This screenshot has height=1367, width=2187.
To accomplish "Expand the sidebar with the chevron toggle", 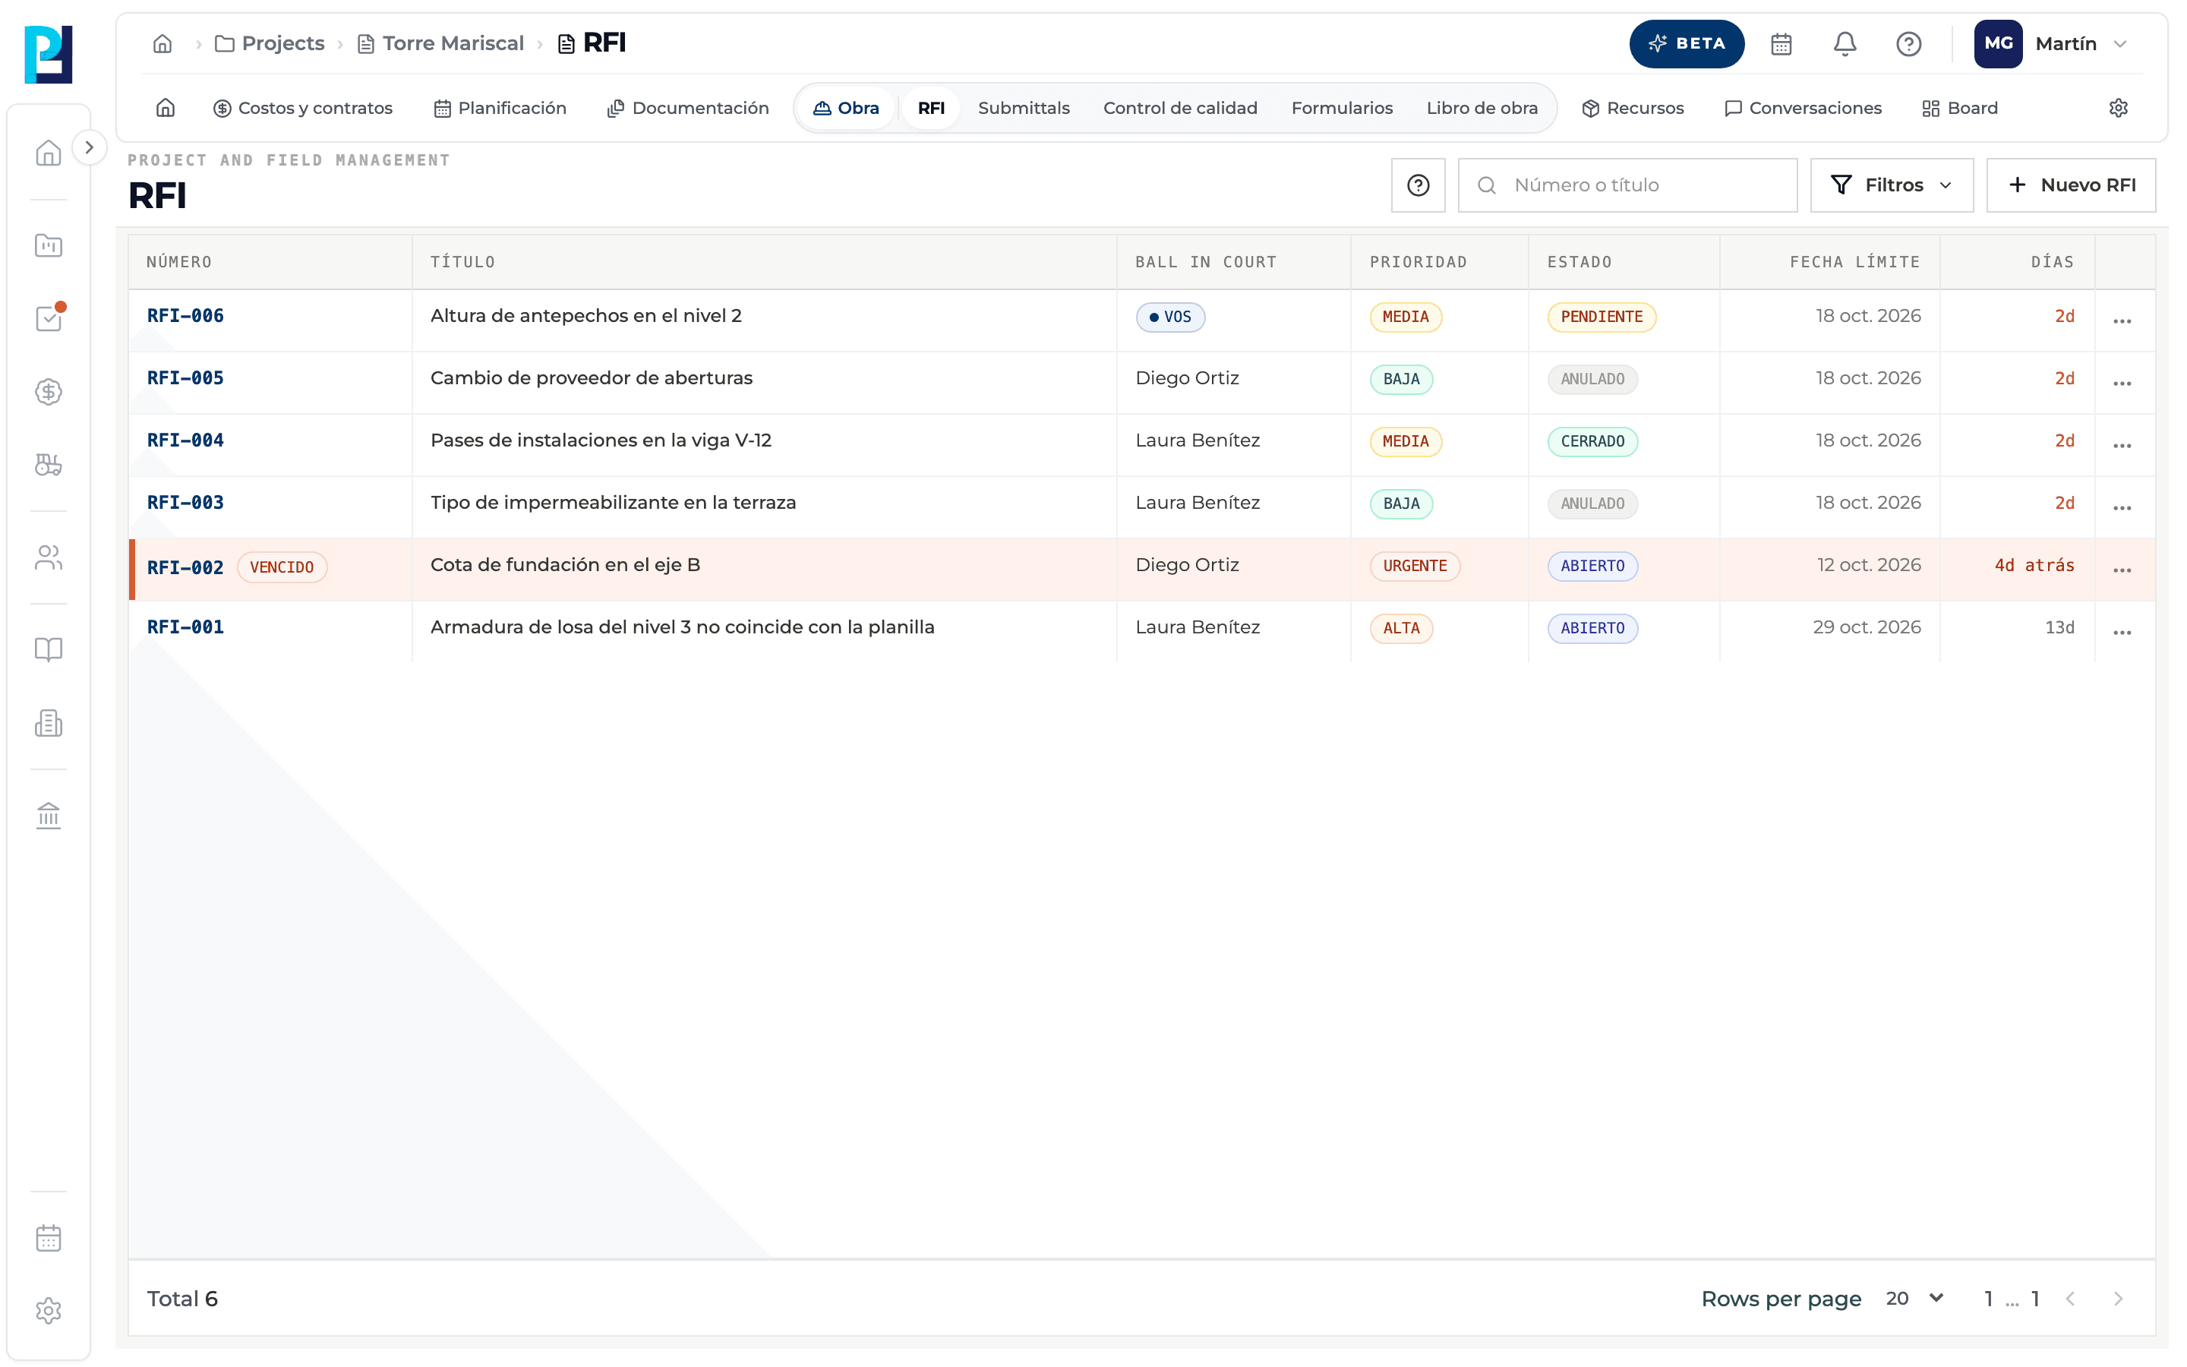I will point(89,147).
